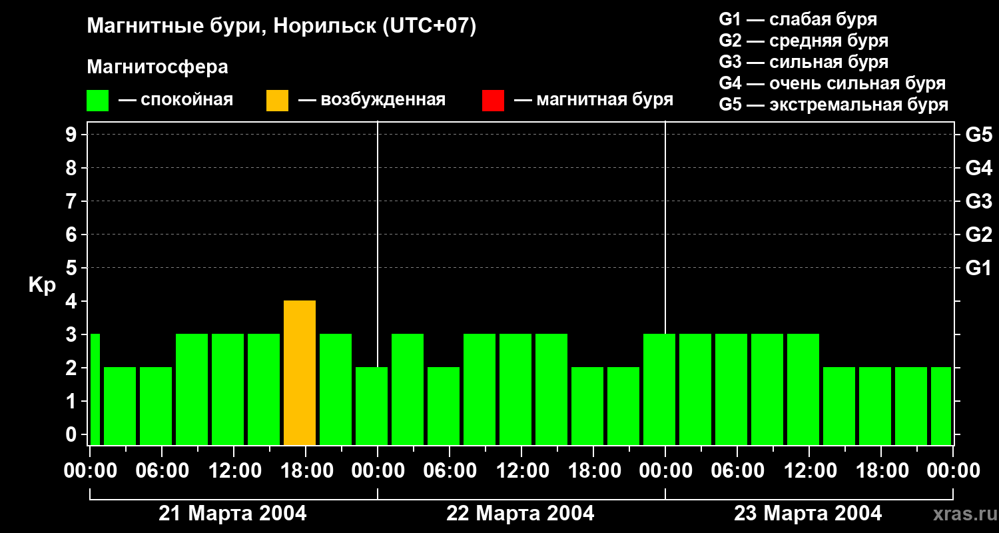This screenshot has width=999, height=533.
Task: Click the '18:00' time label above 22 Марта 2004
Action: [x=593, y=471]
